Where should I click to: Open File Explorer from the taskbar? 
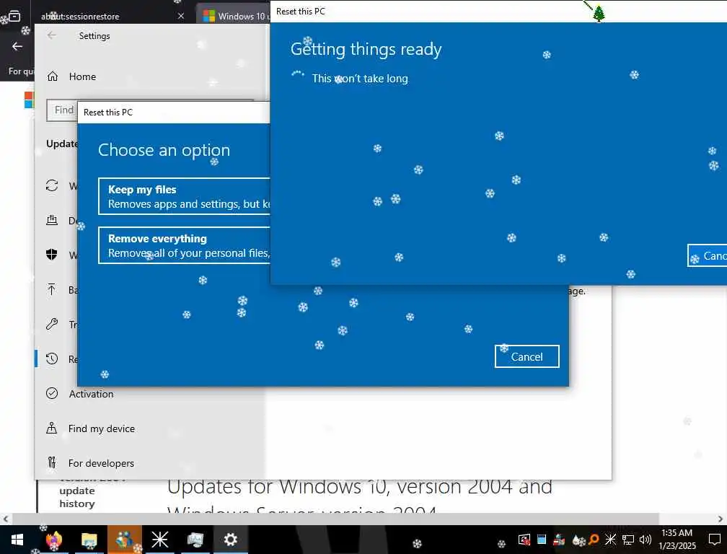(89, 540)
